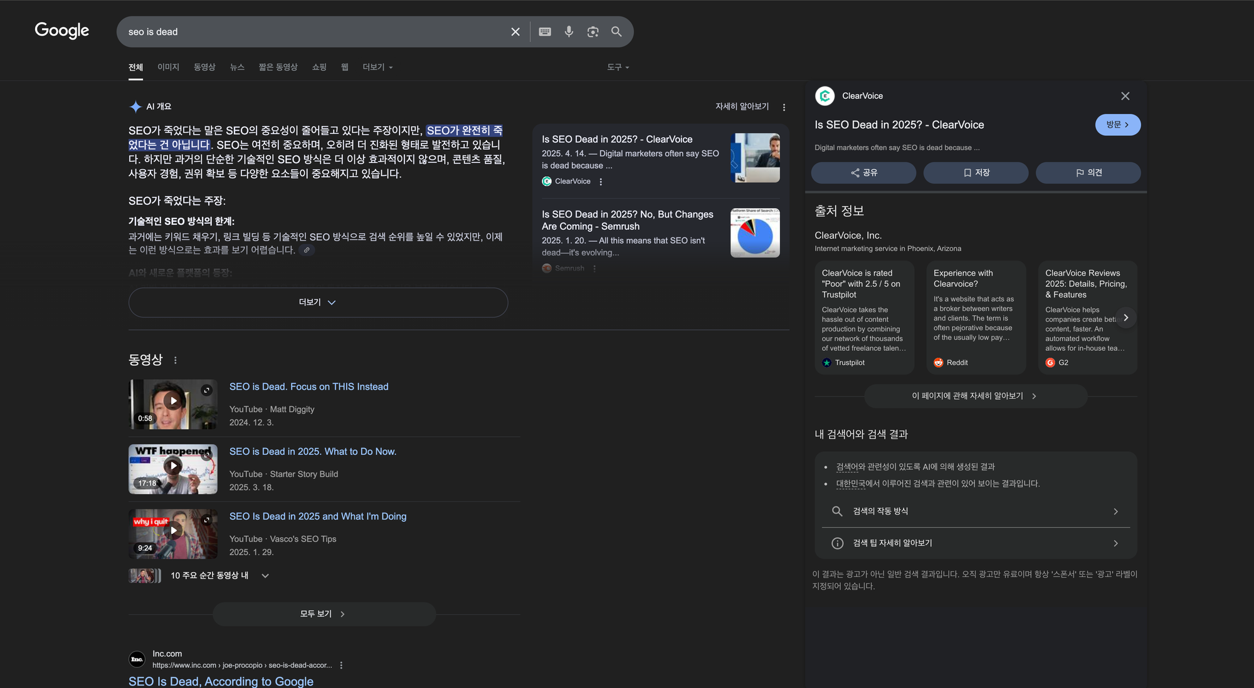Screen dimensions: 1254x688
Task: Select the 전체 tab
Action: pyautogui.click(x=135, y=67)
